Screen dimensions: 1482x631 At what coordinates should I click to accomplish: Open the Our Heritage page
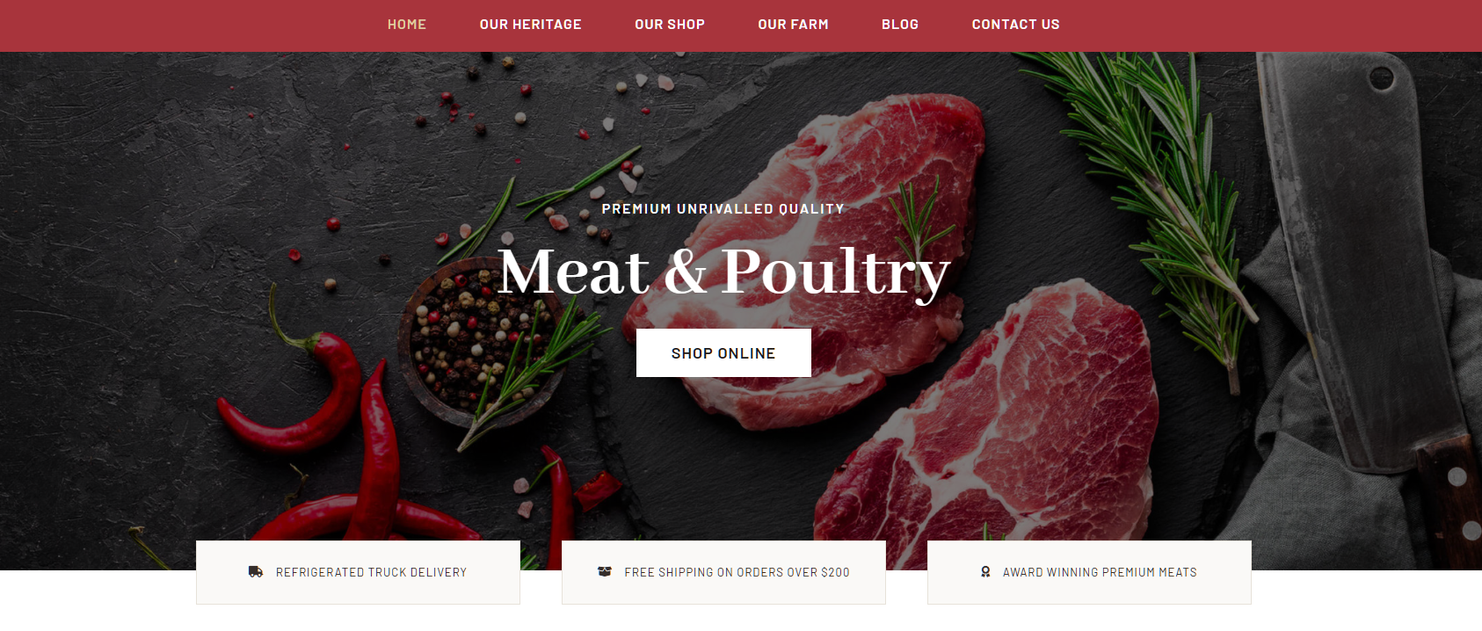[x=531, y=25]
